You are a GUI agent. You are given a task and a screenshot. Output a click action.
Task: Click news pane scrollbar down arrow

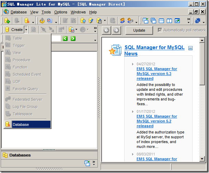tap(202, 159)
